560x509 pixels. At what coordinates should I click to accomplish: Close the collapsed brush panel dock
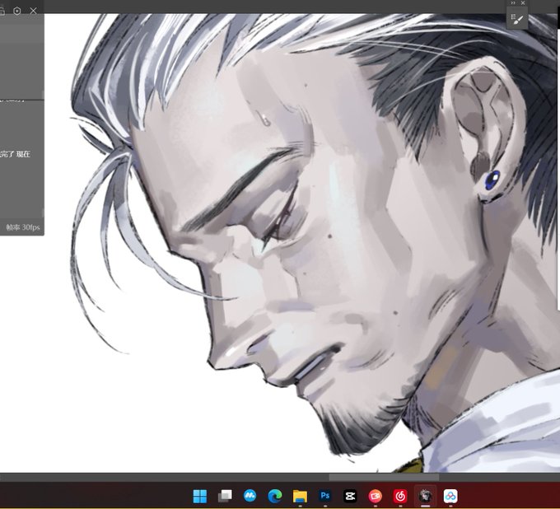tap(523, 2)
